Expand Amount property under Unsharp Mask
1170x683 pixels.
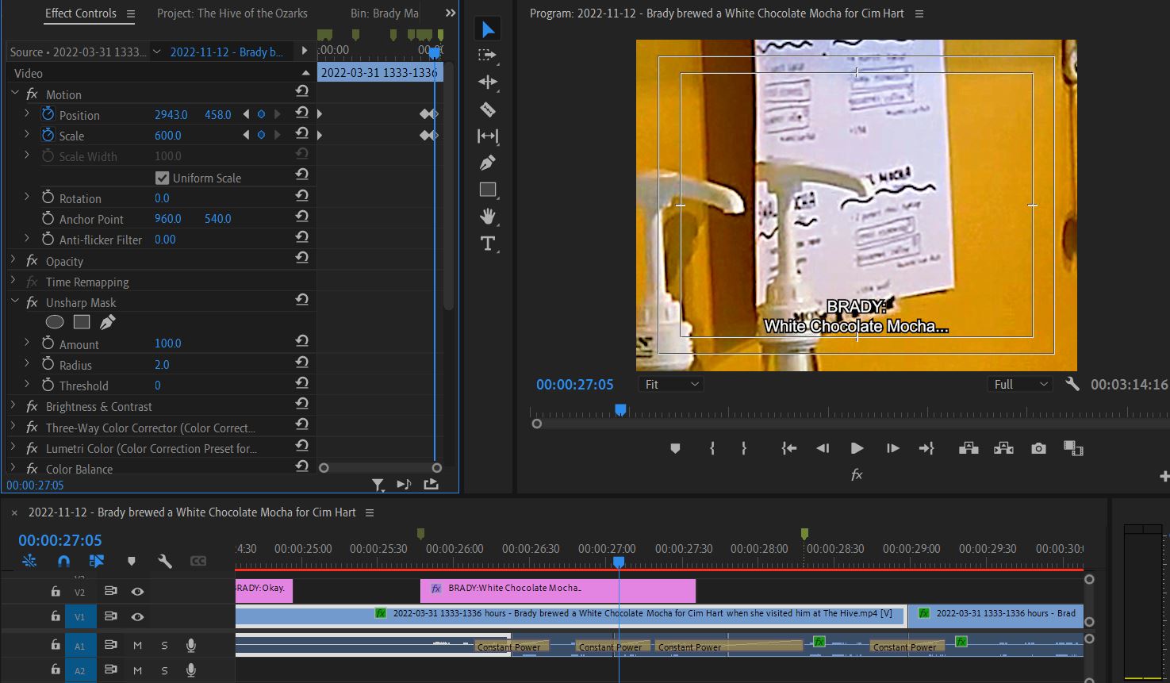click(x=27, y=343)
